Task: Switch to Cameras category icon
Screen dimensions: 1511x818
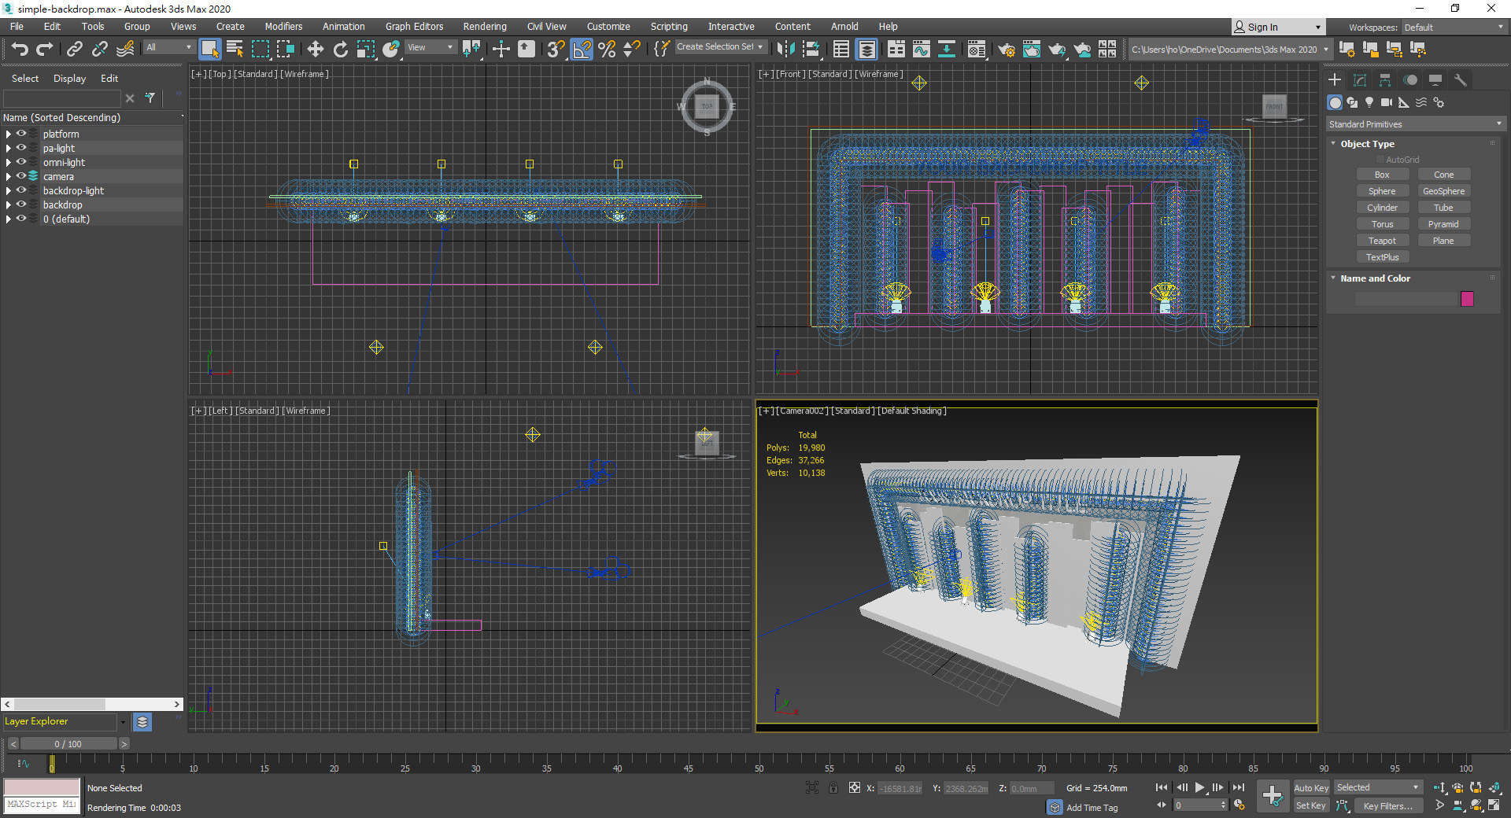Action: [x=1387, y=102]
